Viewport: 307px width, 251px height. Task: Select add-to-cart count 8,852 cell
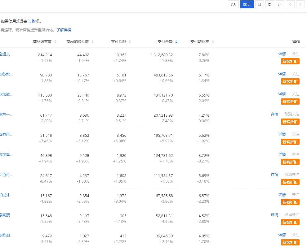(x=84, y=136)
